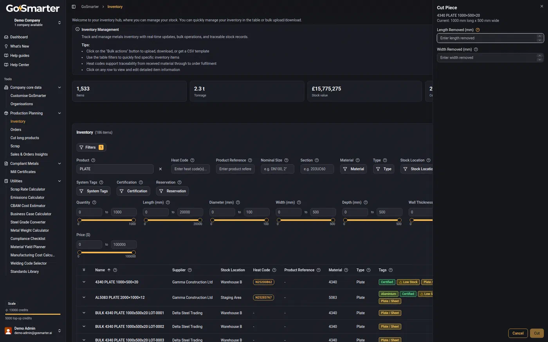Click help icon beside Reservation filter
Screen dimensions: 548x342
coord(180,183)
